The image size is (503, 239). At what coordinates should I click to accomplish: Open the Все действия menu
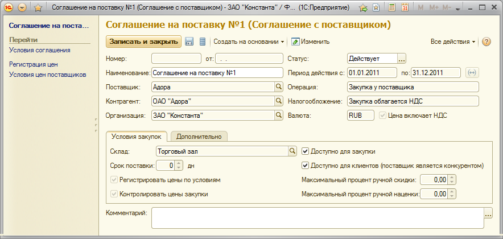pyautogui.click(x=453, y=42)
